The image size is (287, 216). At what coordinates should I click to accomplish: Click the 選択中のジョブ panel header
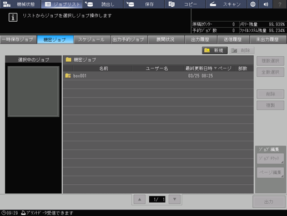(33, 60)
